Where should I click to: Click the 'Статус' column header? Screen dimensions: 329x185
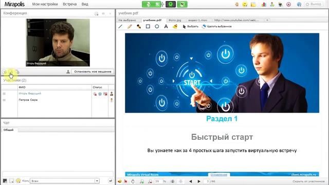[x=100, y=87]
